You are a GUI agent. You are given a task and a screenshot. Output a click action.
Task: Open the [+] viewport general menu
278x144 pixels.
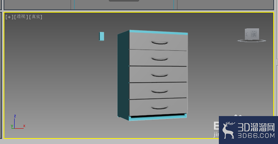coord(9,17)
